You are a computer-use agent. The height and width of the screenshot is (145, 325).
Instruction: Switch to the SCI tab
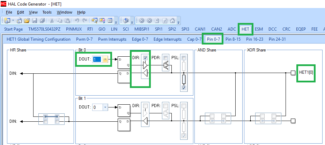click(x=126, y=29)
